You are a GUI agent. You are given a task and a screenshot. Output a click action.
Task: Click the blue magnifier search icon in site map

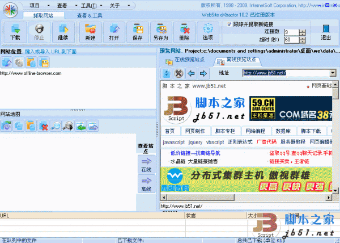pos(56,125)
